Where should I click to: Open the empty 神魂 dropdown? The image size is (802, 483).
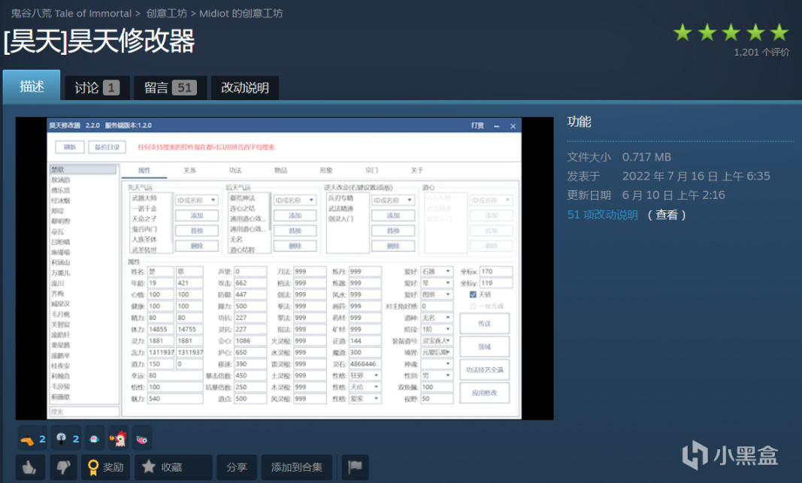point(436,364)
